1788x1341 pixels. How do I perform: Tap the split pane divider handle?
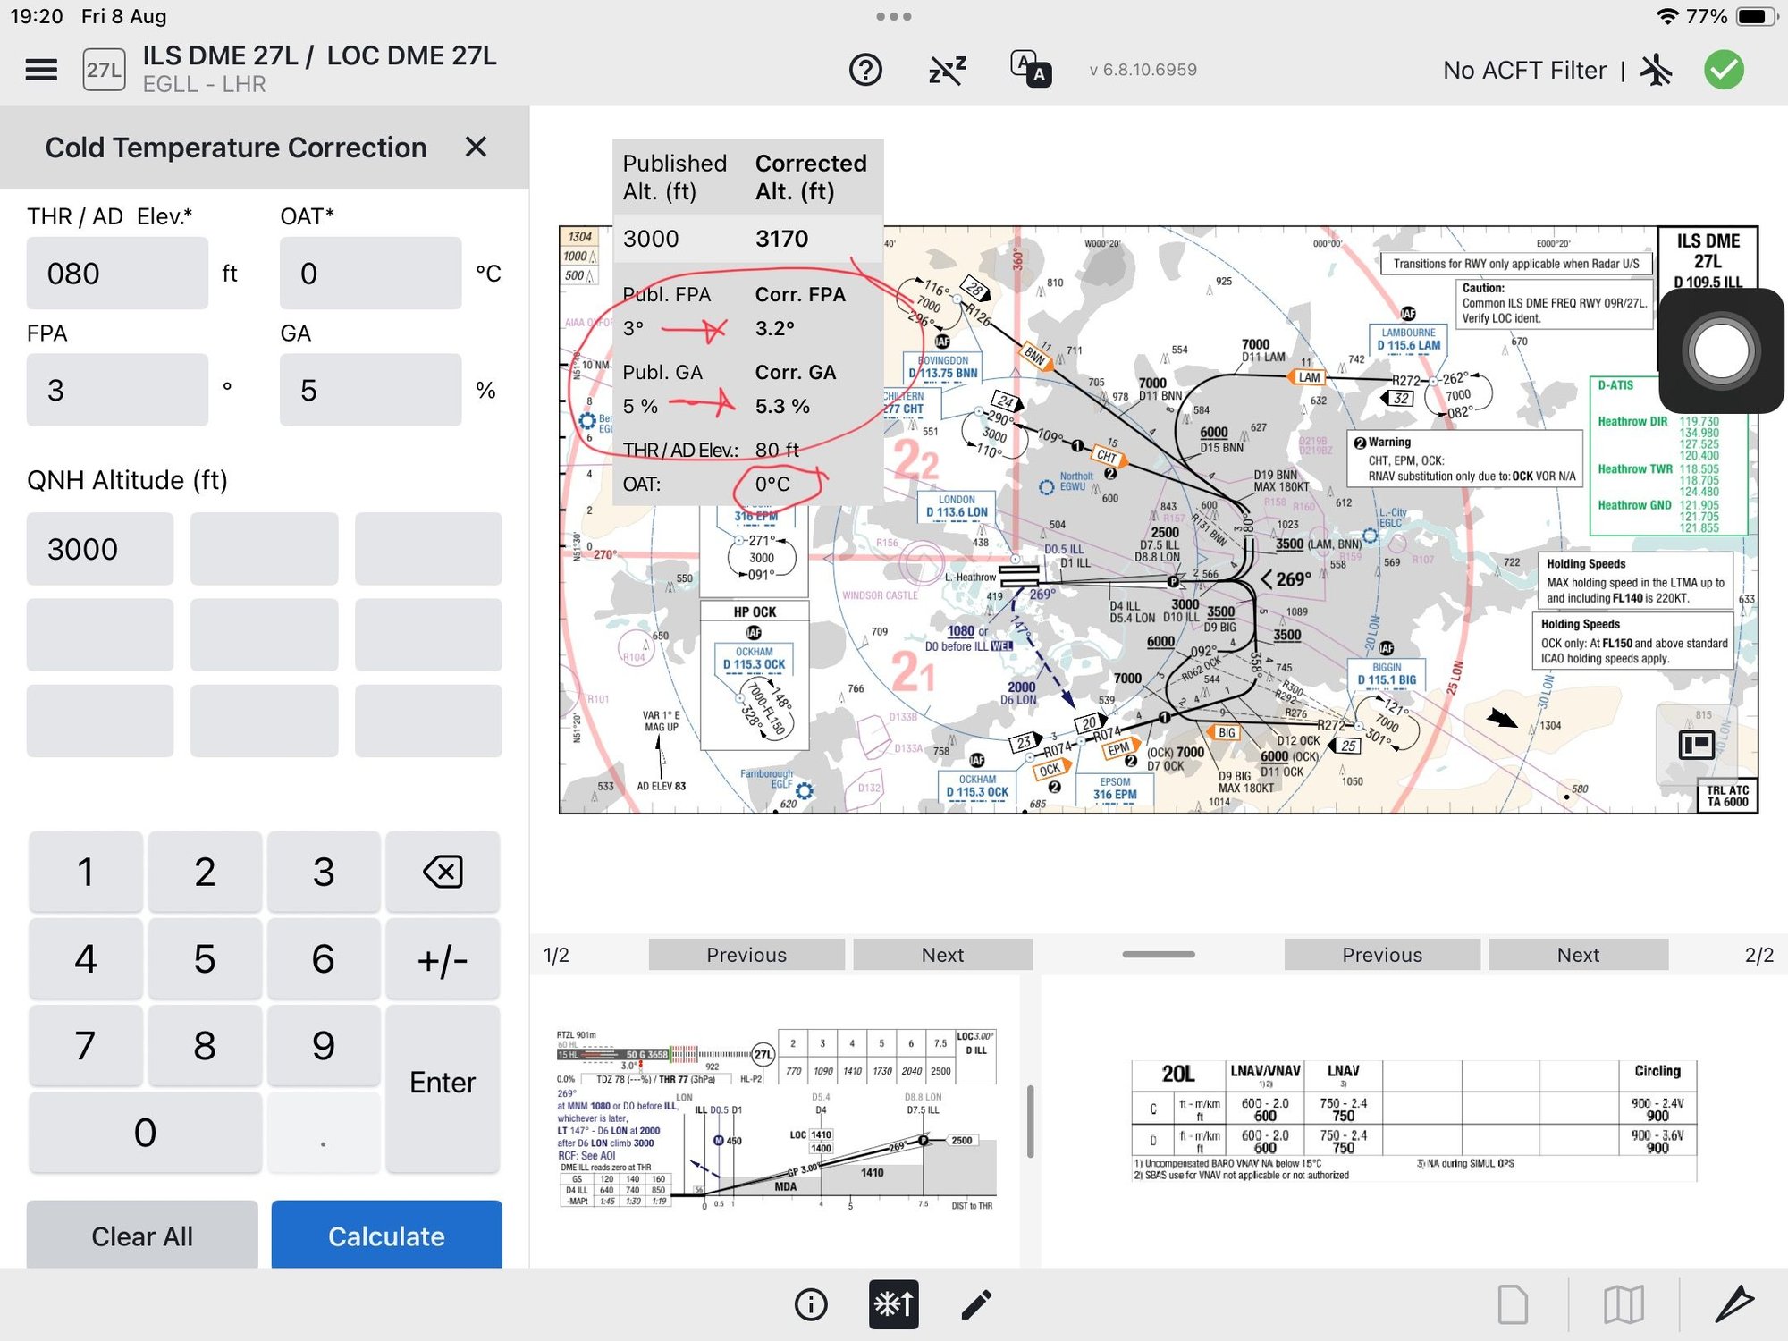[1159, 955]
